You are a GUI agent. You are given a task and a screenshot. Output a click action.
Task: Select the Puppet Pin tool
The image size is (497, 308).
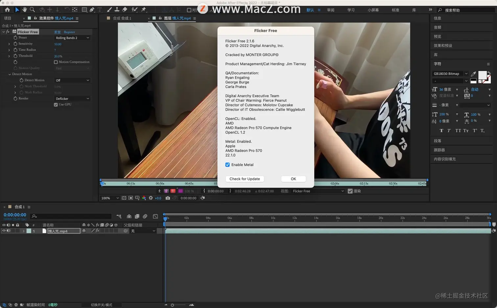pyautogui.click(x=144, y=10)
